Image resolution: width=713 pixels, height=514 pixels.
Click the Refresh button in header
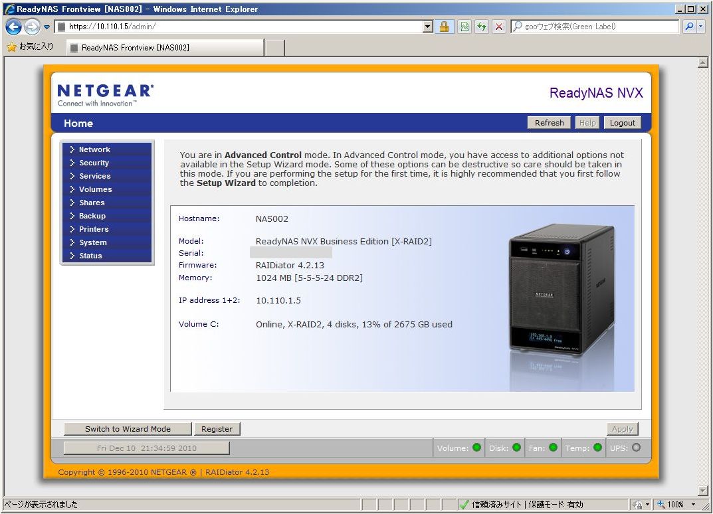[549, 123]
